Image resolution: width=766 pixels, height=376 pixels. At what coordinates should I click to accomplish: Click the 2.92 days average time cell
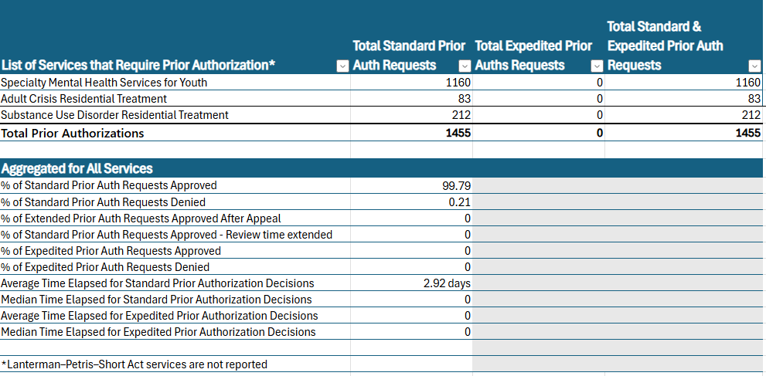pyautogui.click(x=411, y=283)
